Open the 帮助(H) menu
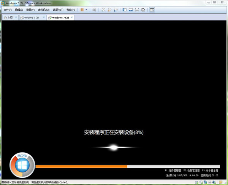Image resolution: width=228 pixels, height=185 pixels. point(71,10)
